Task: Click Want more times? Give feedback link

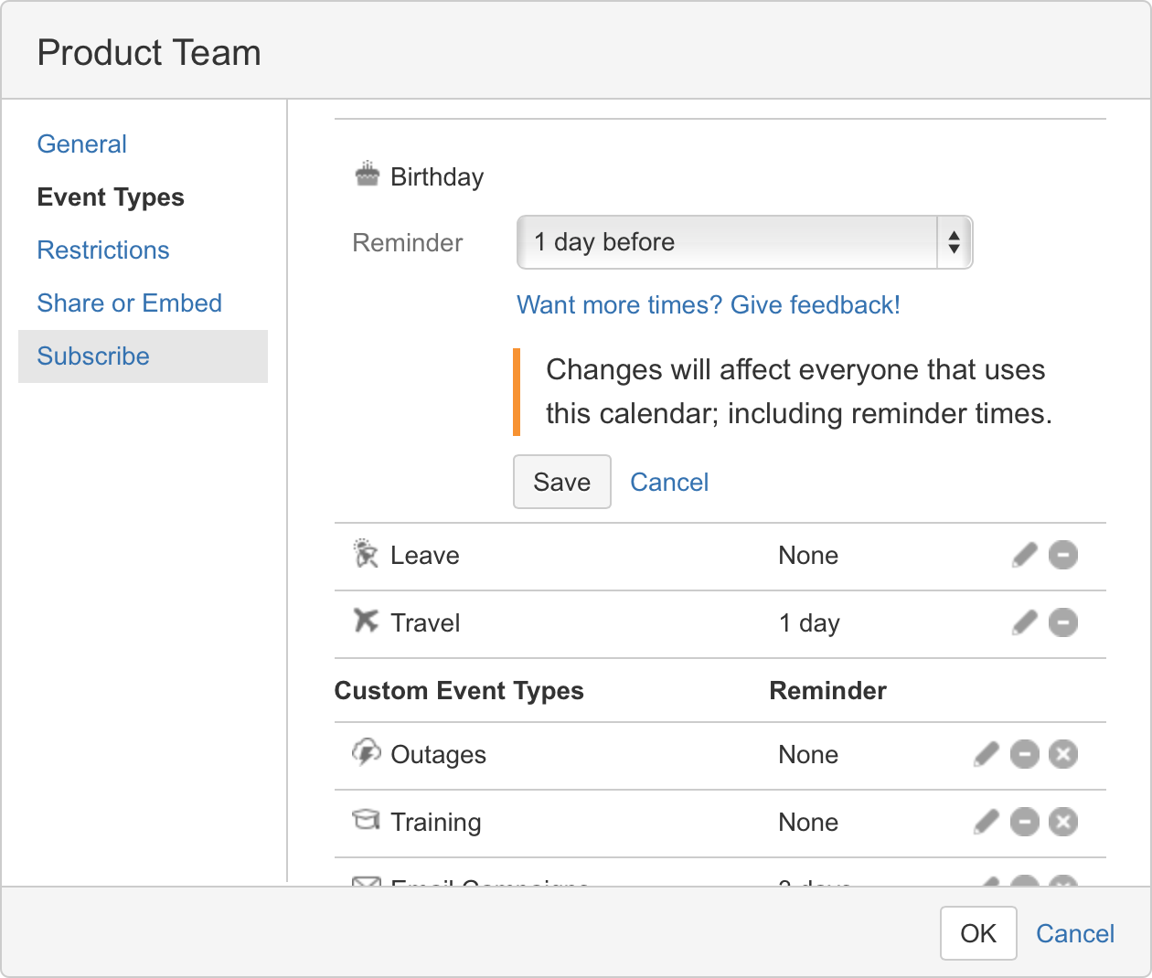Action: point(709,305)
